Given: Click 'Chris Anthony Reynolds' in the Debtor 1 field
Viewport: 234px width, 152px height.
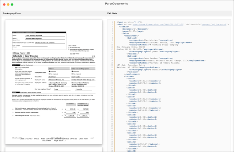Looking at the screenshot, I should [x=34, y=35].
